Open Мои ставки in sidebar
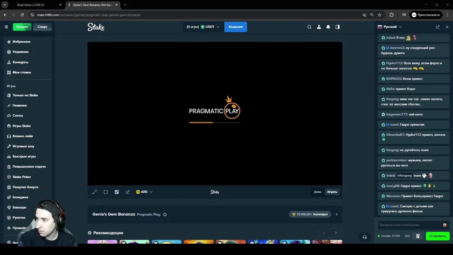 point(28,72)
